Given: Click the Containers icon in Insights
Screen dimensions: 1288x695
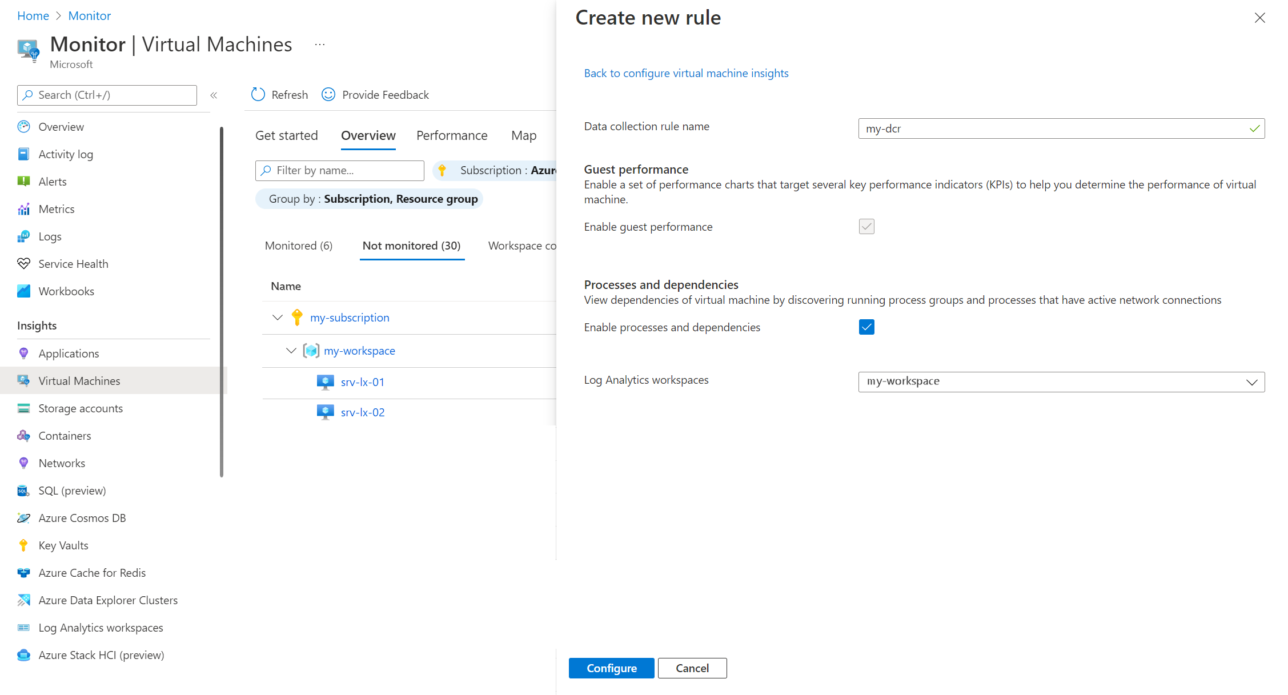Looking at the screenshot, I should point(23,436).
